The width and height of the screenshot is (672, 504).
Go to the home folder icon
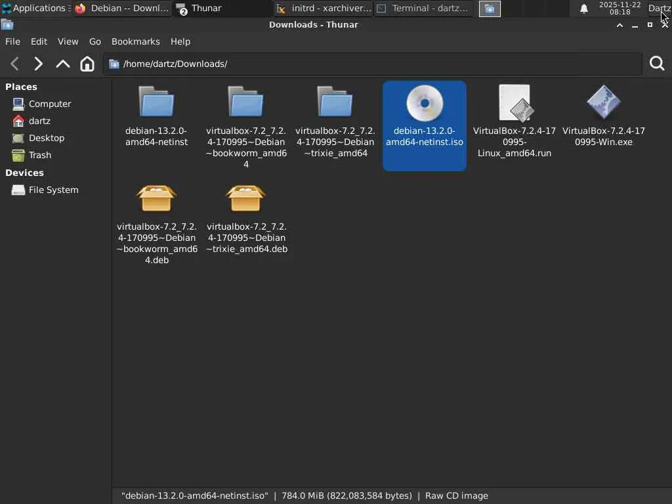tap(87, 64)
